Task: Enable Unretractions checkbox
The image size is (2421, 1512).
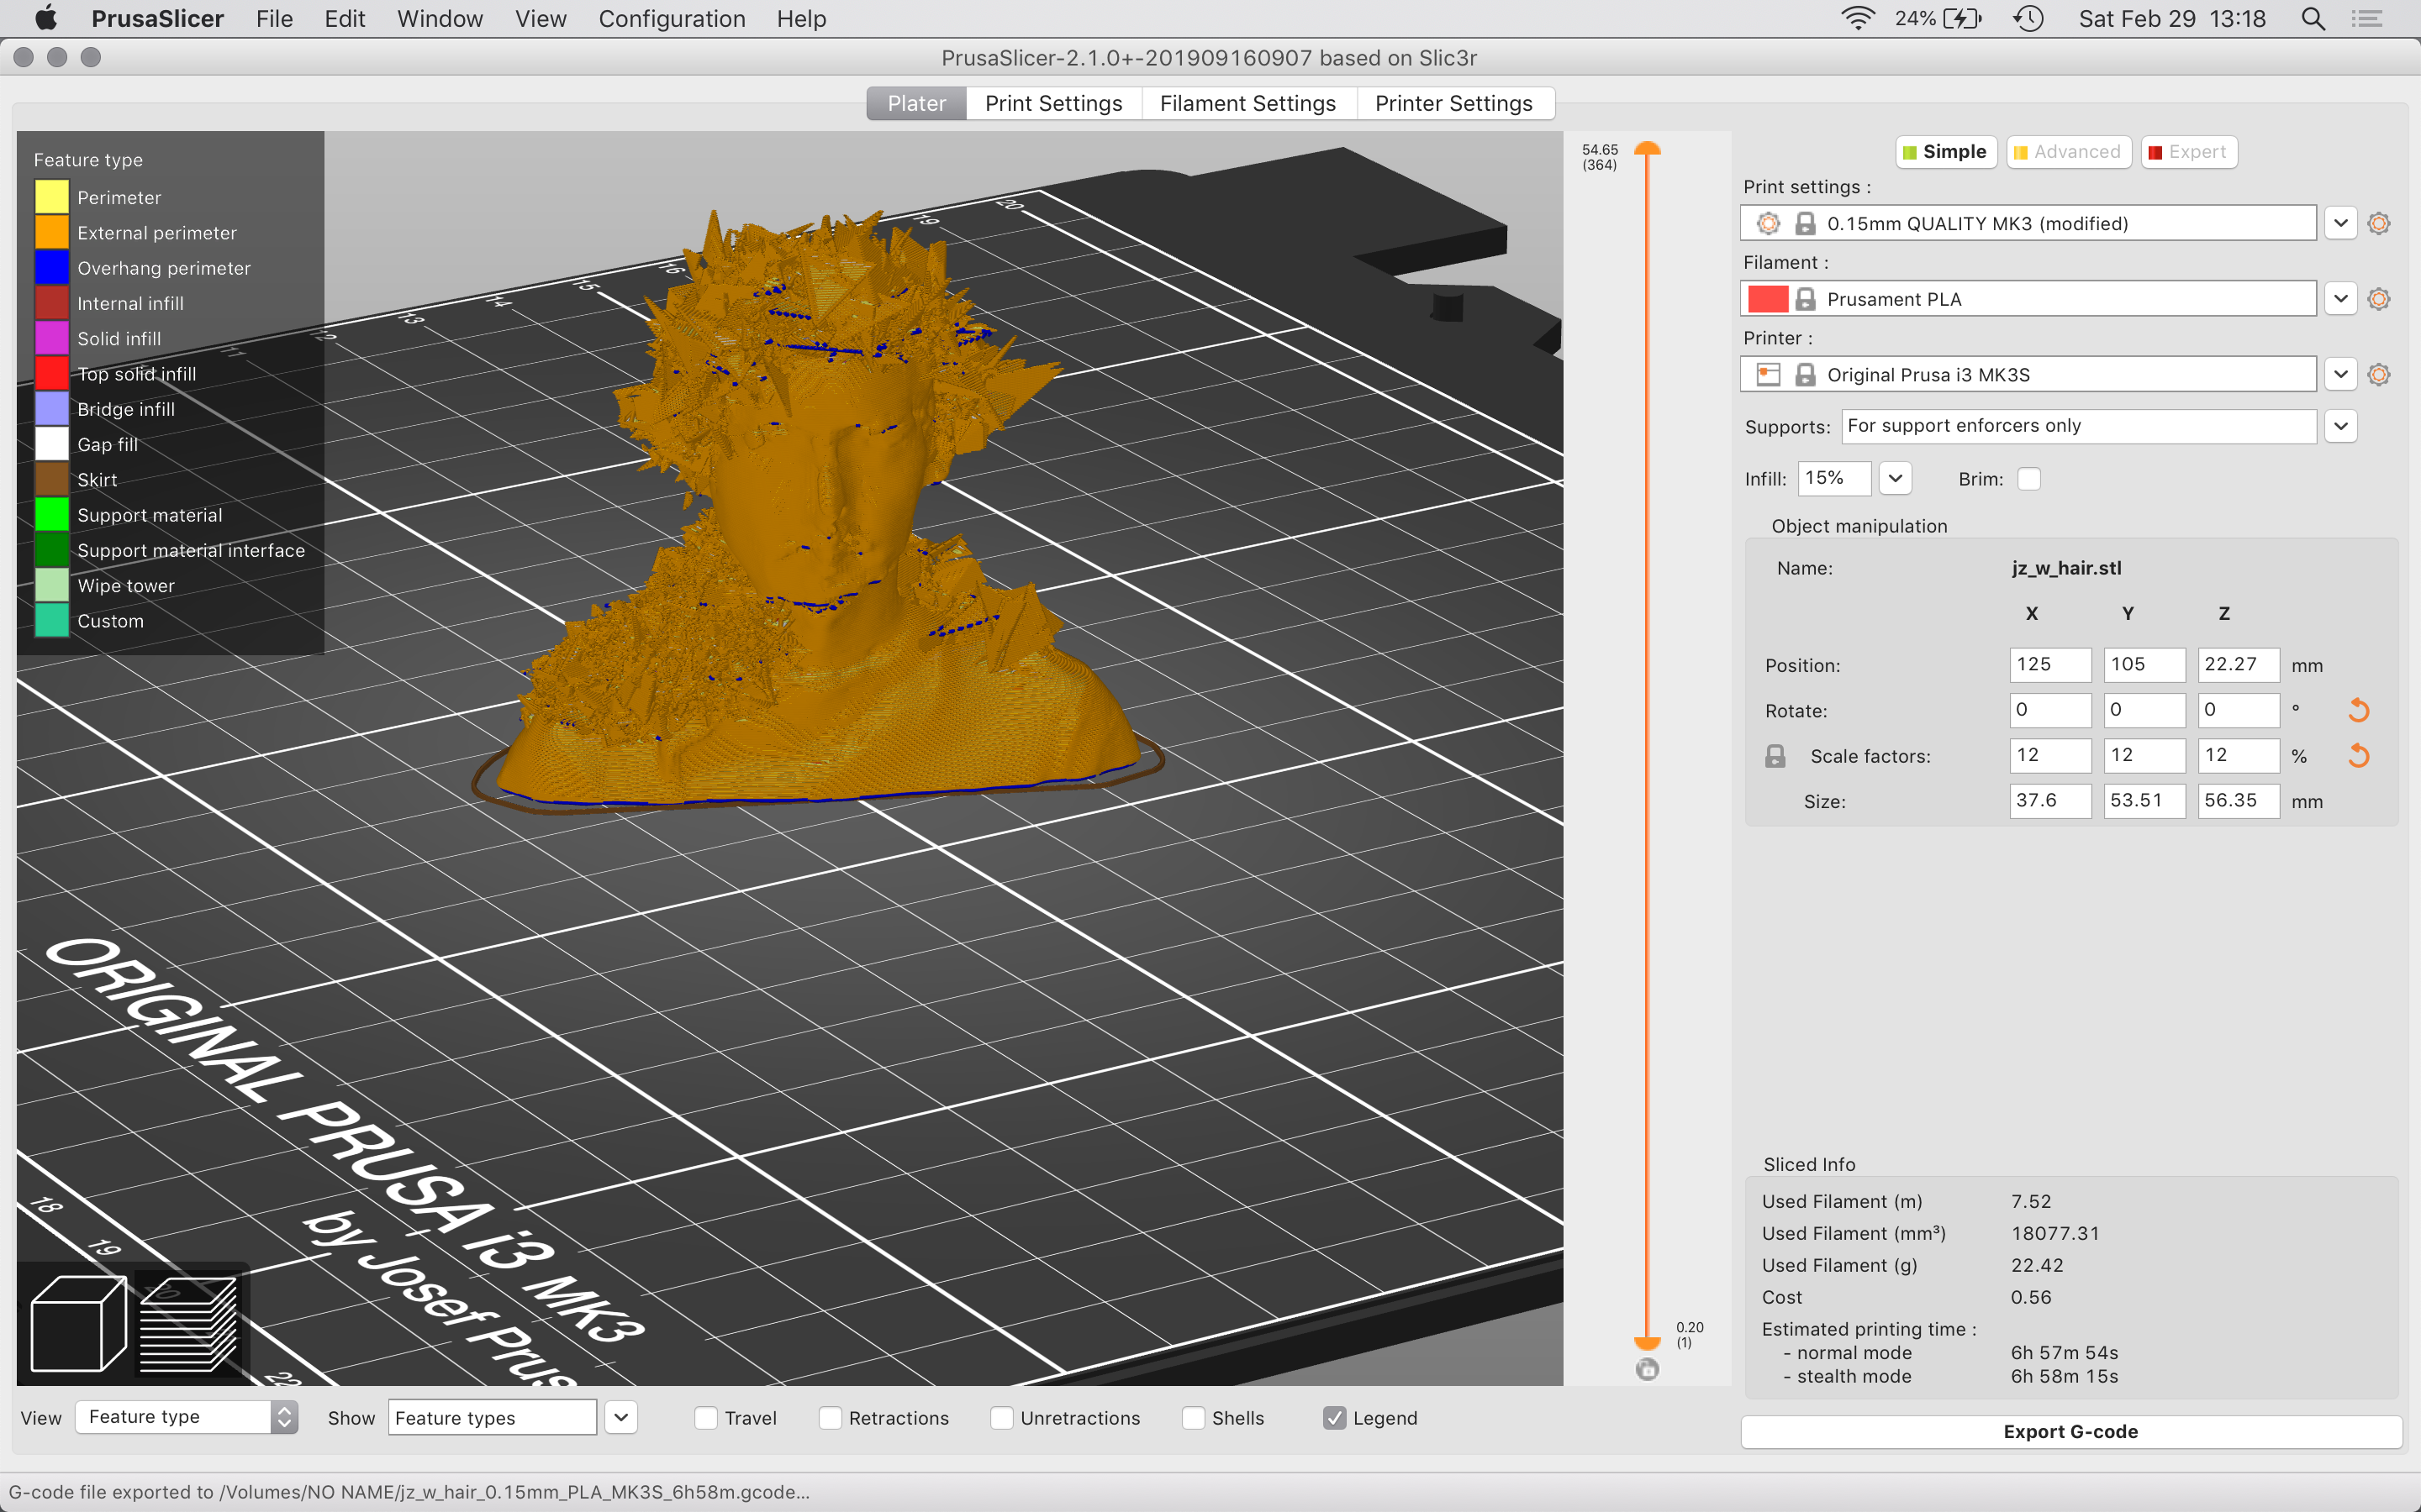Action: (x=1001, y=1418)
